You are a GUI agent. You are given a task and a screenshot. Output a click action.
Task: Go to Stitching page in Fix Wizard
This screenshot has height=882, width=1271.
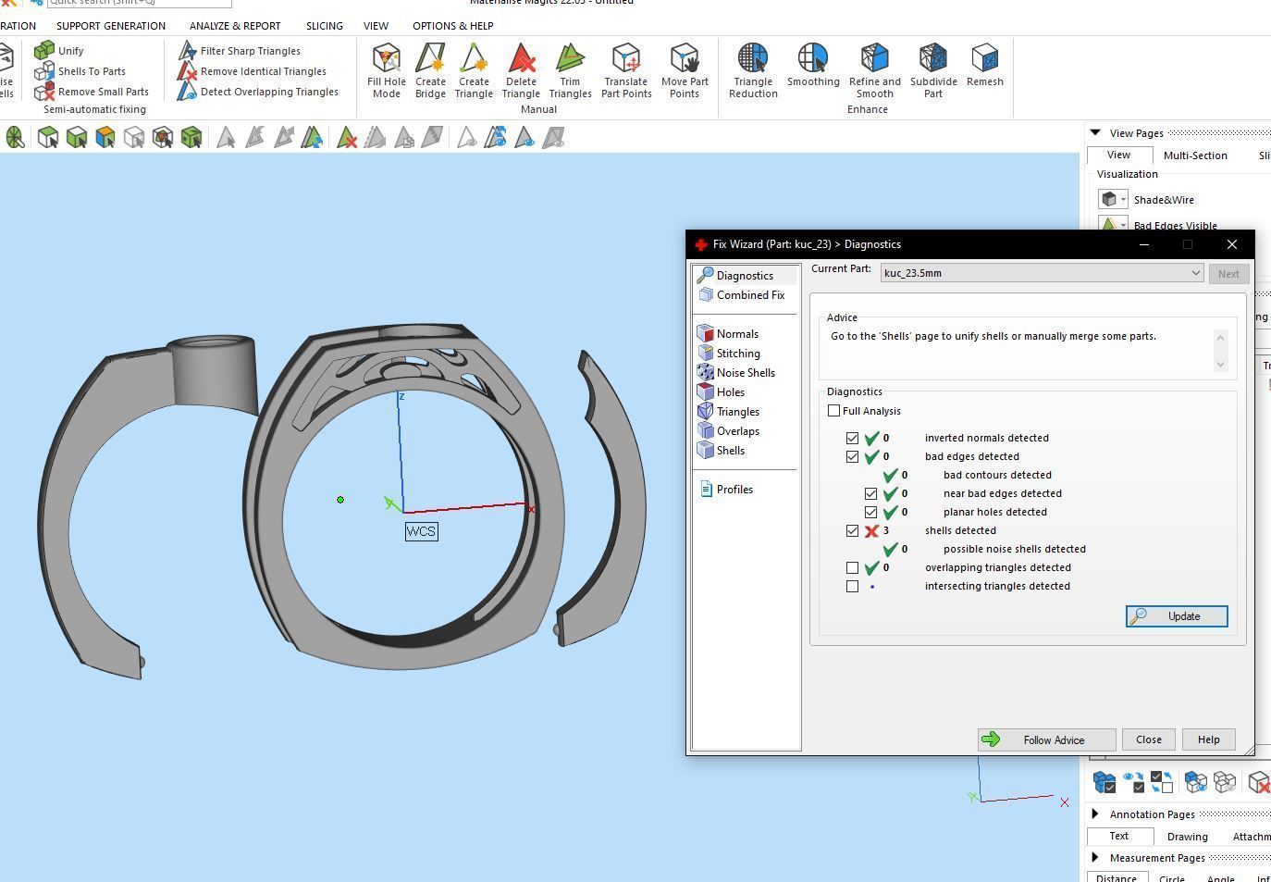pos(728,354)
